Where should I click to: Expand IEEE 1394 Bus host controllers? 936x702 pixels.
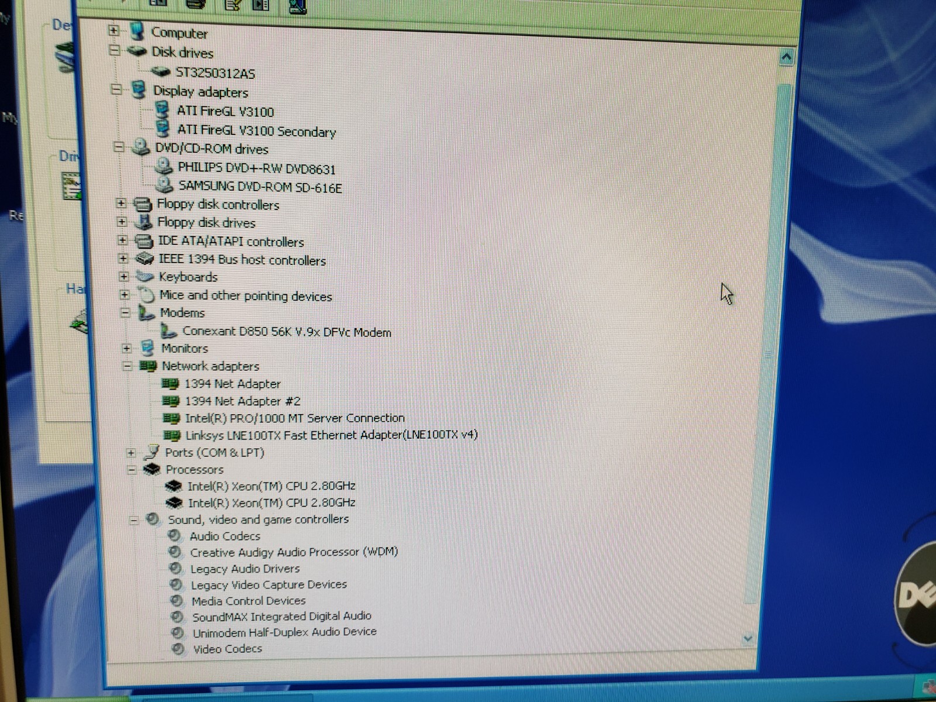click(x=123, y=258)
